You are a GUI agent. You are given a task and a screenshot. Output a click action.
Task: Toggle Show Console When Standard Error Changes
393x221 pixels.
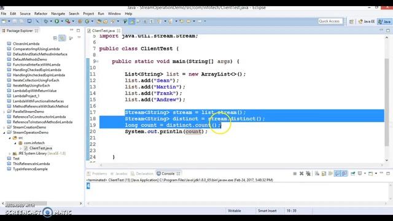[344, 173]
